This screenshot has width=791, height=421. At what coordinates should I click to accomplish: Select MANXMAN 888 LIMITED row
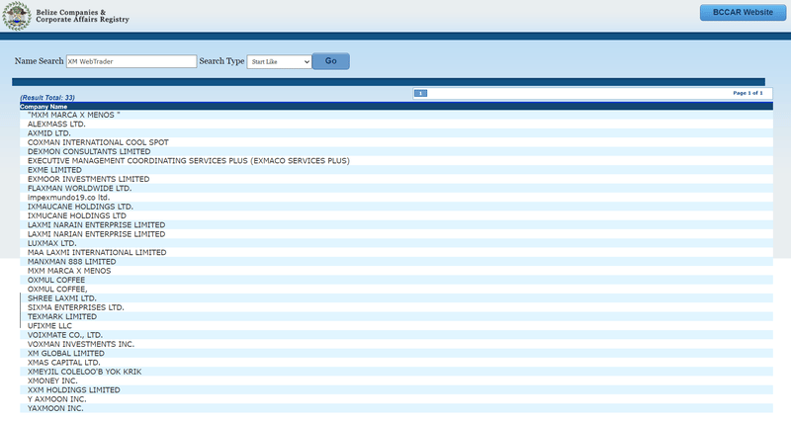(396, 261)
